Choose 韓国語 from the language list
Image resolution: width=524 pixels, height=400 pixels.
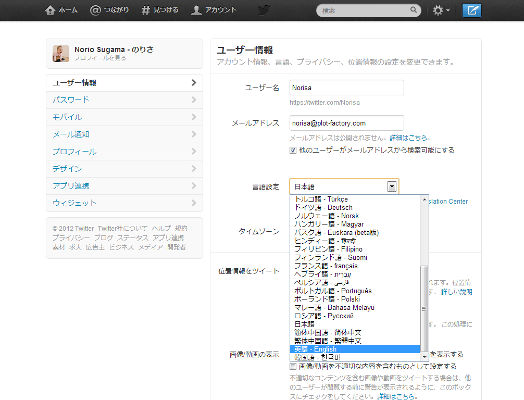[x=355, y=358]
